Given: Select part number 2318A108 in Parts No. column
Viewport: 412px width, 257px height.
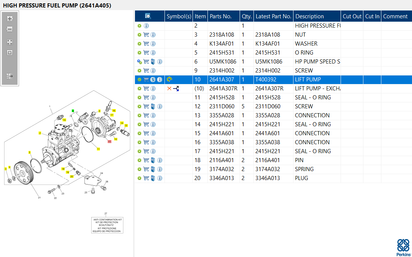Looking at the screenshot, I should tap(221, 35).
